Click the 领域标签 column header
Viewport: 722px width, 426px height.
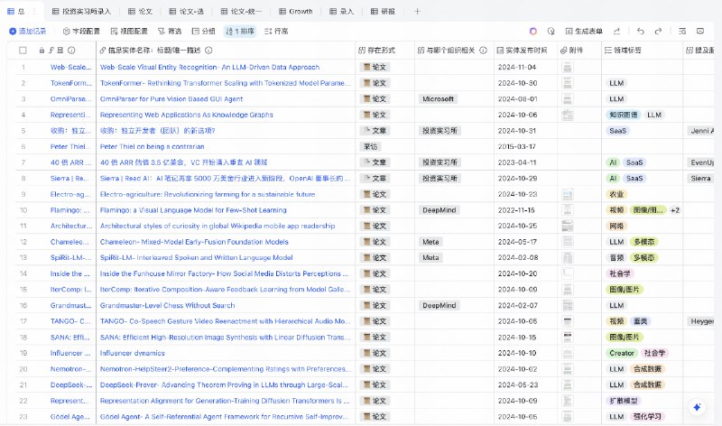point(642,51)
